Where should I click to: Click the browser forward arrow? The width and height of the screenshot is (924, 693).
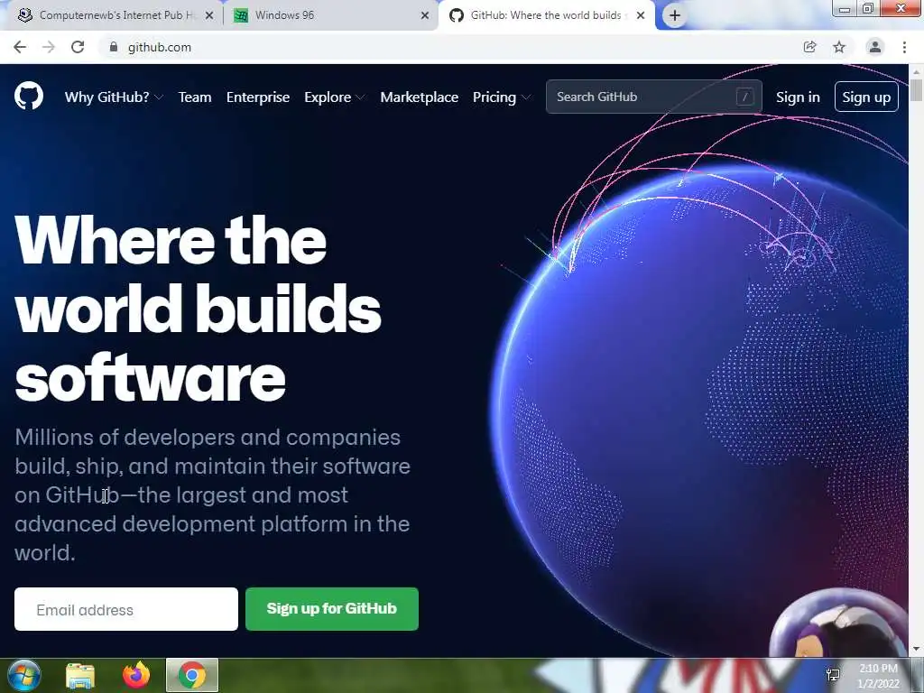pyautogui.click(x=49, y=47)
